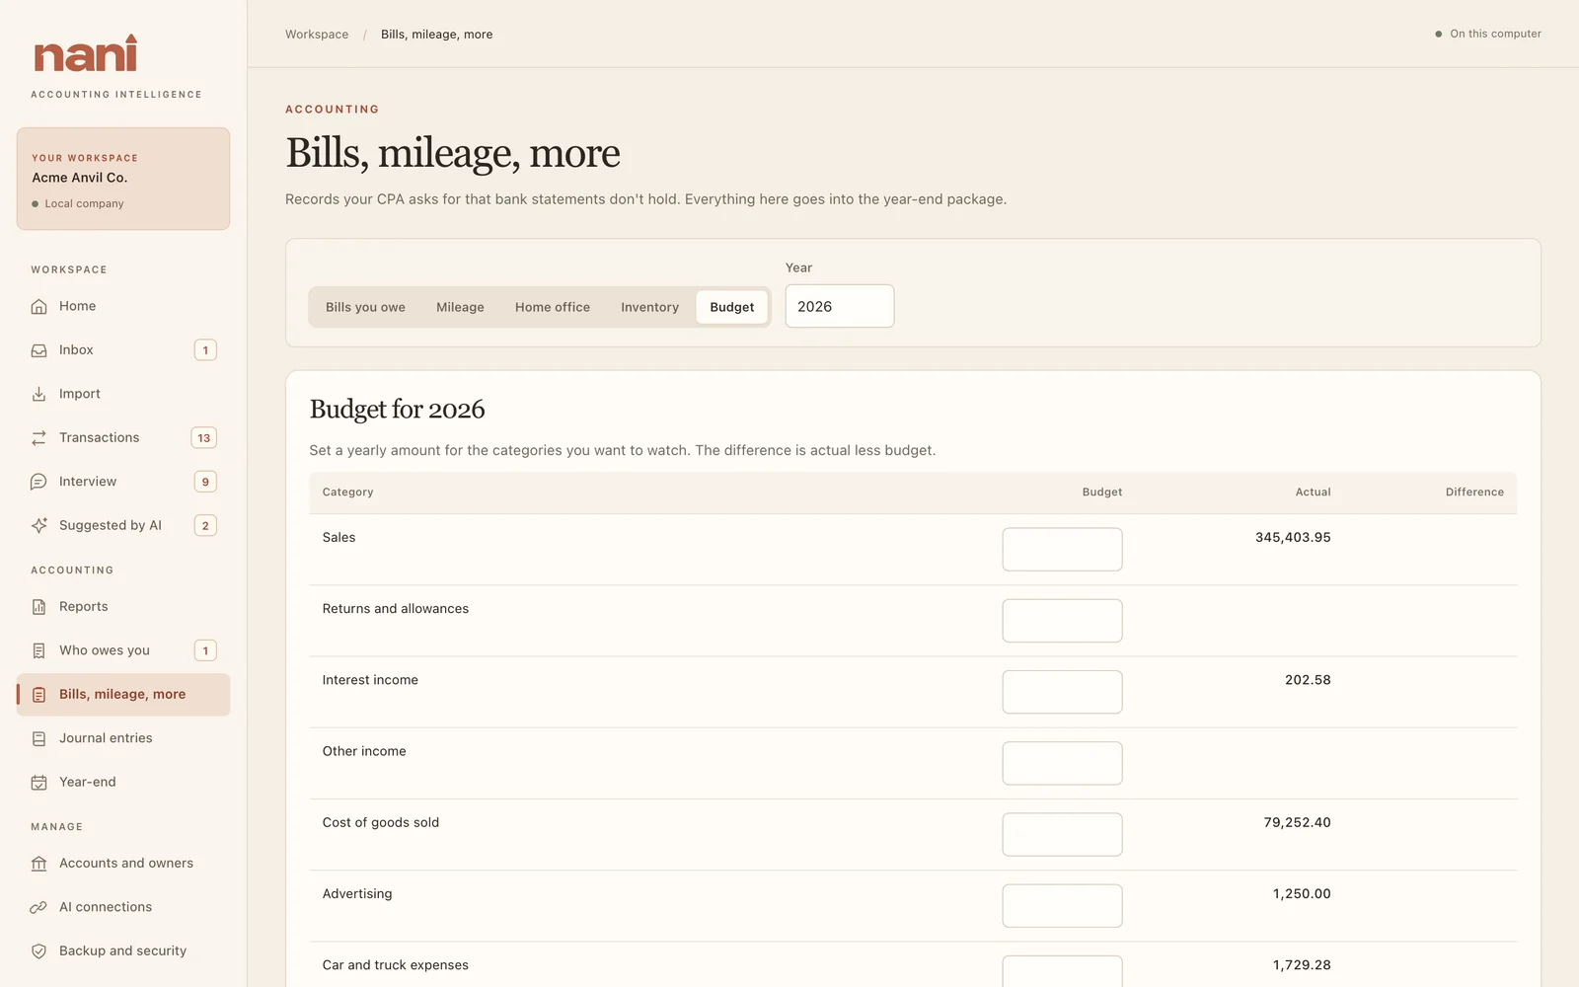Image resolution: width=1579 pixels, height=987 pixels.
Task: Click the Who owes you receipt icon
Action: (38, 650)
